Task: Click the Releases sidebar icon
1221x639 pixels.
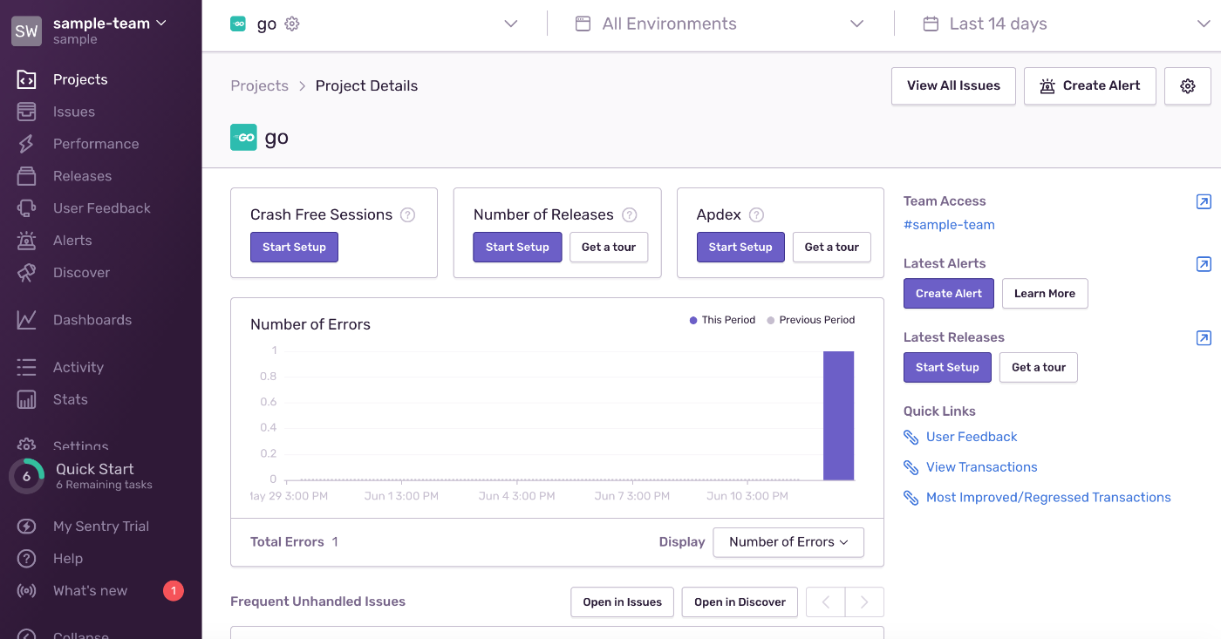Action: tap(26, 176)
